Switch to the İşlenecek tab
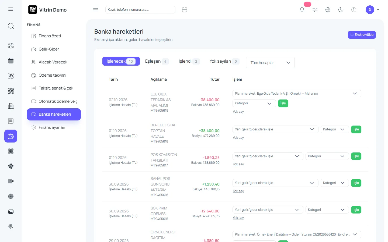Image resolution: width=388 pixels, height=242 pixels. [121, 61]
